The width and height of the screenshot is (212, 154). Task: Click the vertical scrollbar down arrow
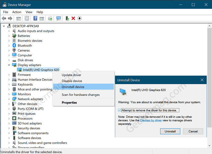point(210,146)
